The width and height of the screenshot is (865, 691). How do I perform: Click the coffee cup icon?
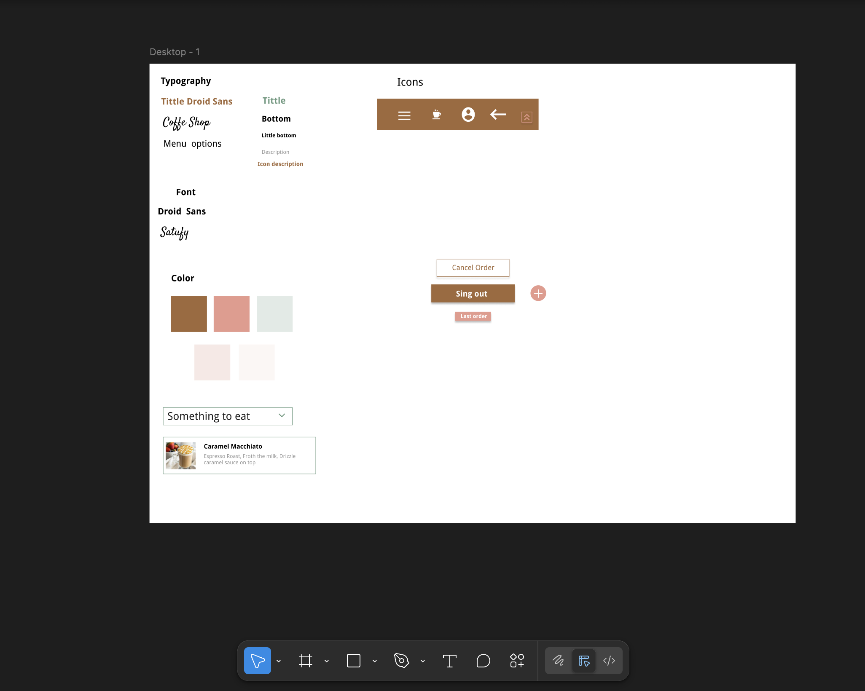pyautogui.click(x=437, y=115)
